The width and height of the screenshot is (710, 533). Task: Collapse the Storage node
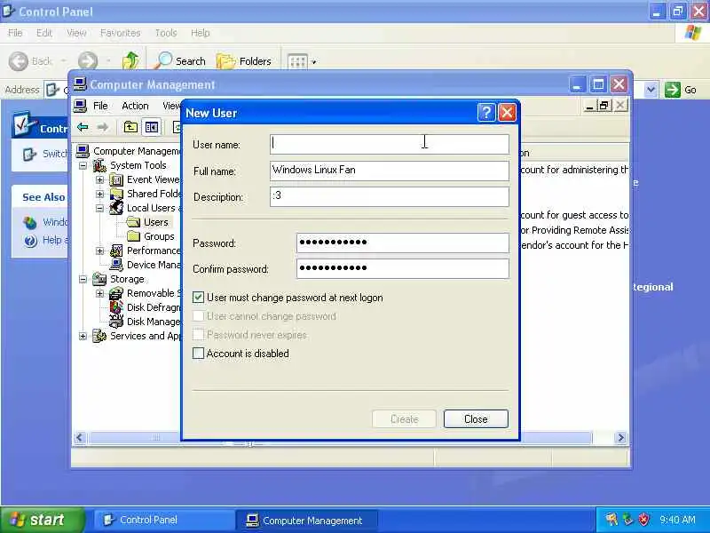pos(83,279)
